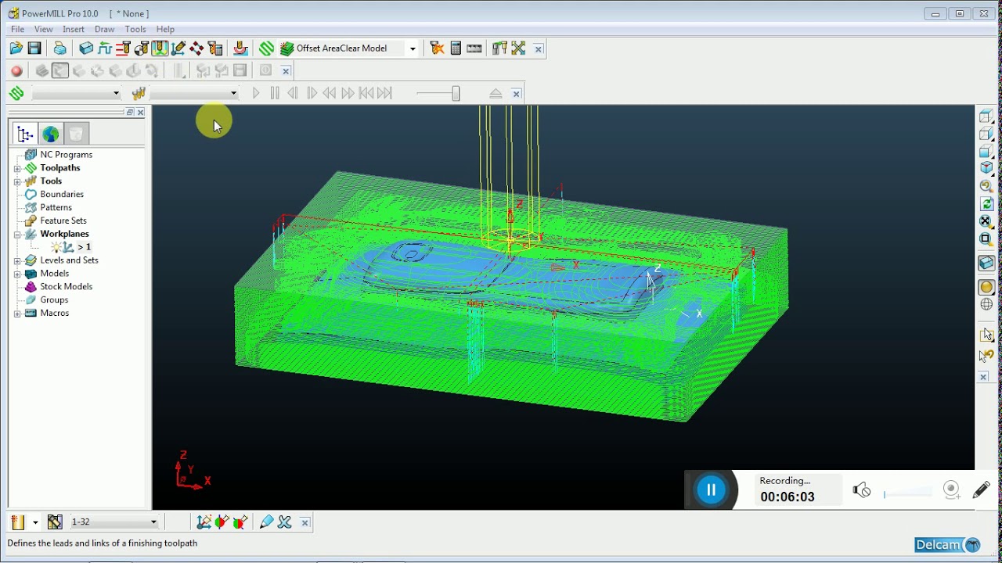The height and width of the screenshot is (563, 1002).
Task: Open the File menu
Action: (x=17, y=29)
